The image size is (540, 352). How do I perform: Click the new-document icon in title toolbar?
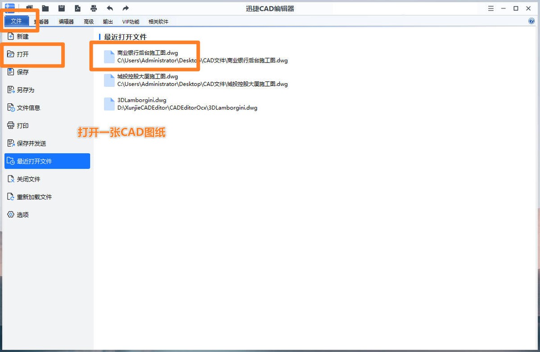30,7
